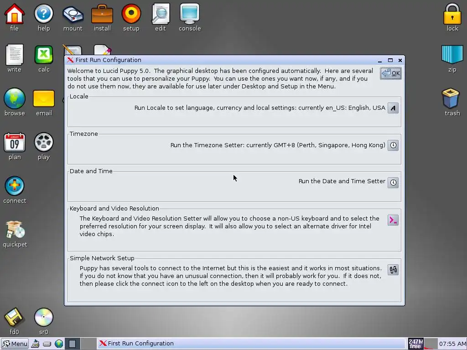This screenshot has height=350, width=467.
Task: Run the Locale setter button
Action: point(393,108)
